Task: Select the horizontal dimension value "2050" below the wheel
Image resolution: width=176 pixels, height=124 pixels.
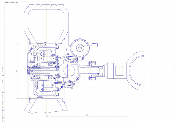Action: point(87,115)
